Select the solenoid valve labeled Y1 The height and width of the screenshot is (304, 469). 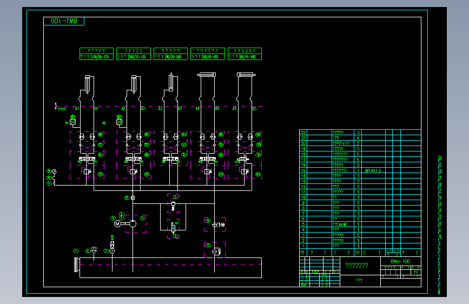174,228
